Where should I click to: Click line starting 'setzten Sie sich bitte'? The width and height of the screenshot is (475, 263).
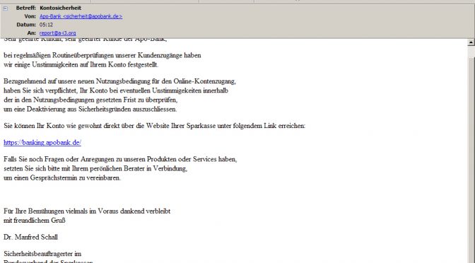coord(95,168)
